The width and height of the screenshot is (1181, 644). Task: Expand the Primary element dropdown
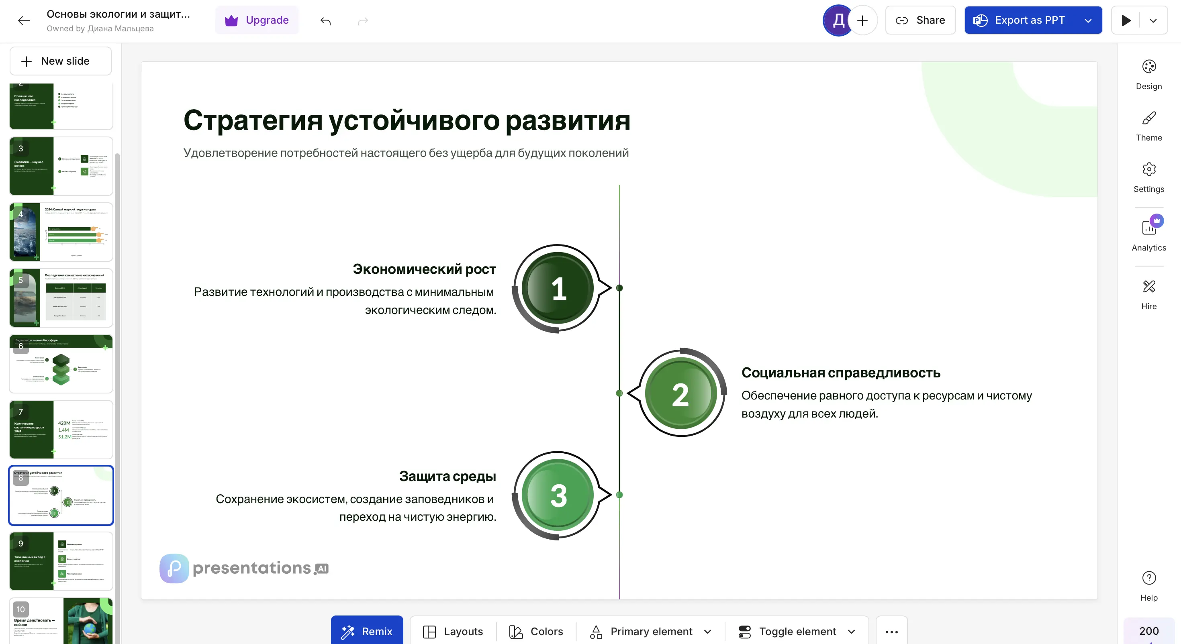tap(707, 631)
